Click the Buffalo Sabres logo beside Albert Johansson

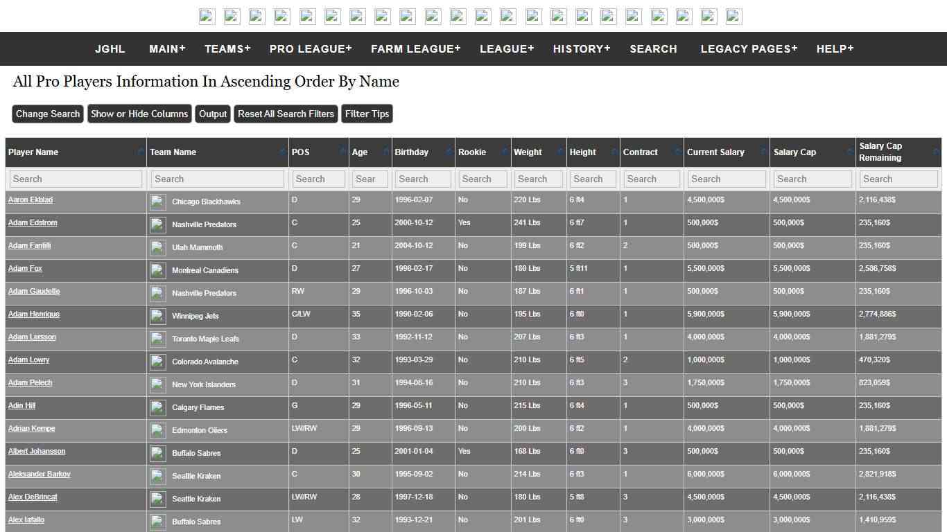[x=157, y=454]
